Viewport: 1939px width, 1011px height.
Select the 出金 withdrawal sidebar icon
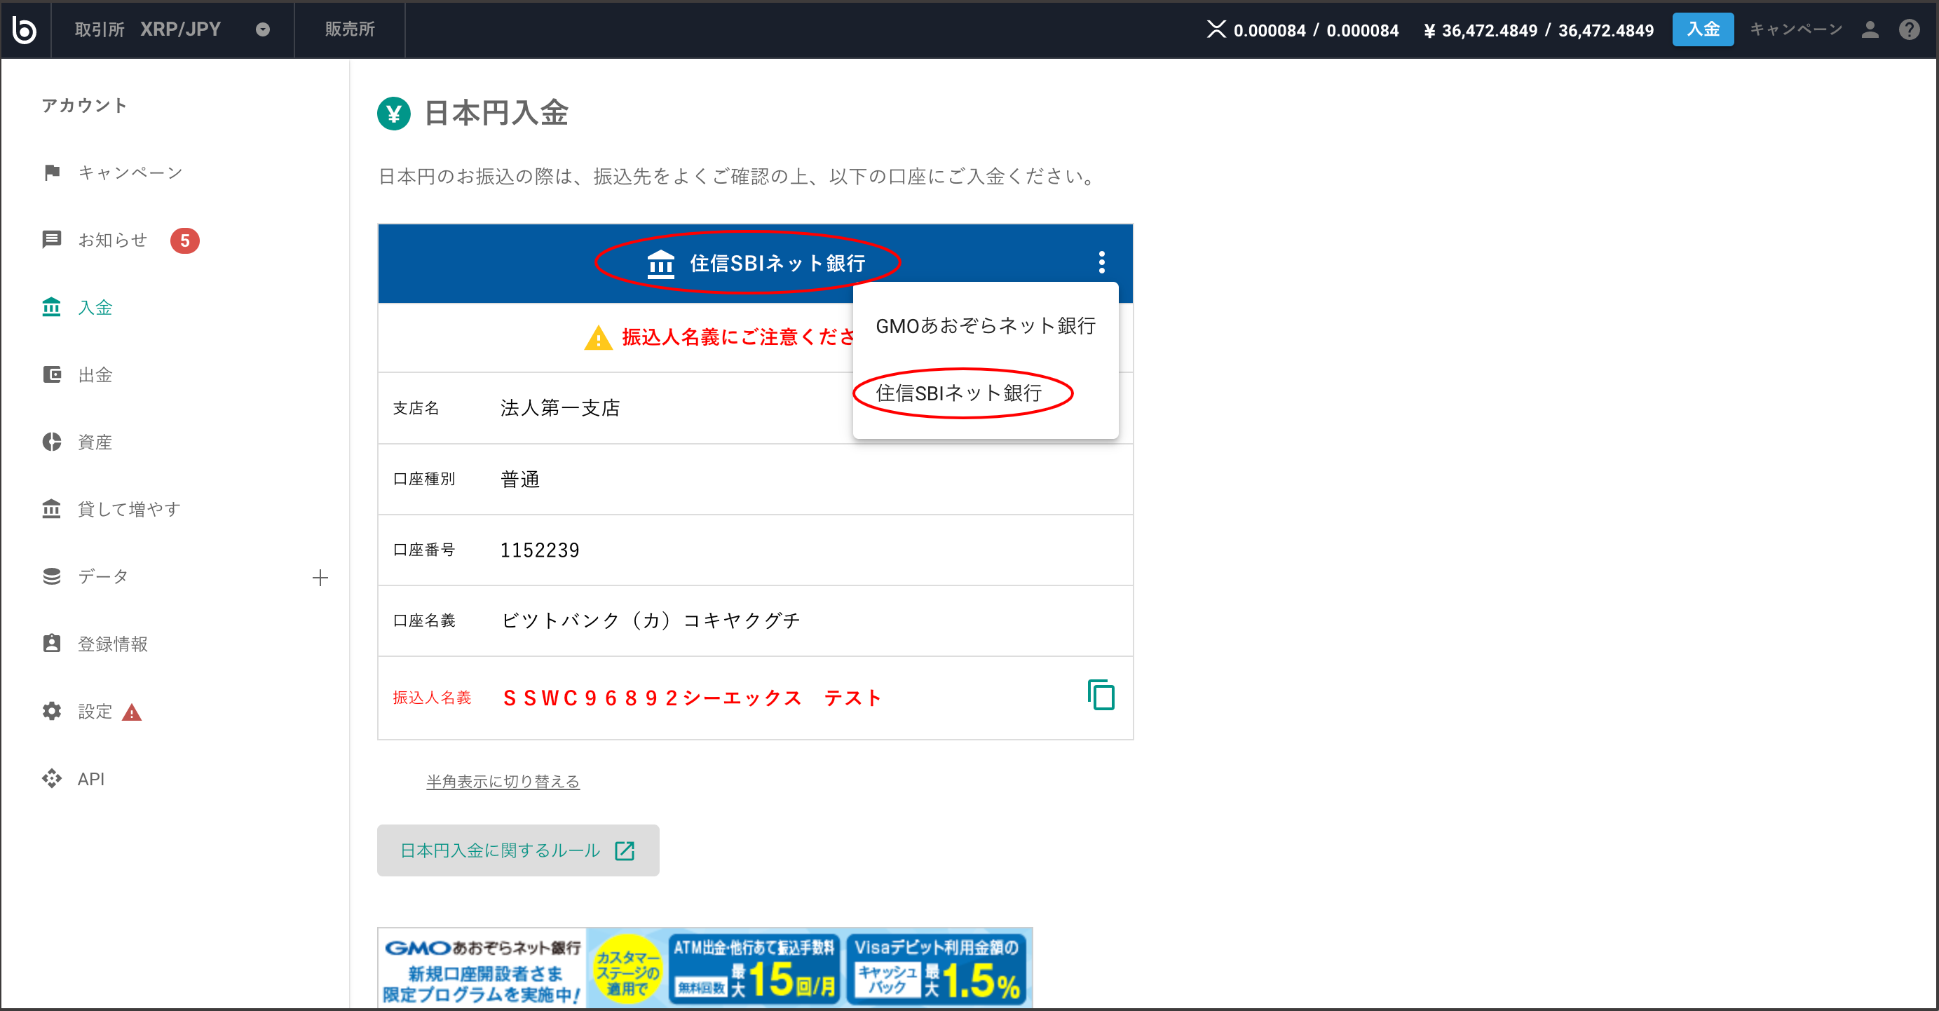point(50,374)
